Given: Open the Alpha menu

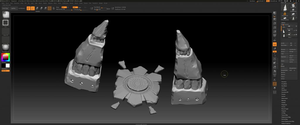Looking at the screenshot, I should [3, 3].
